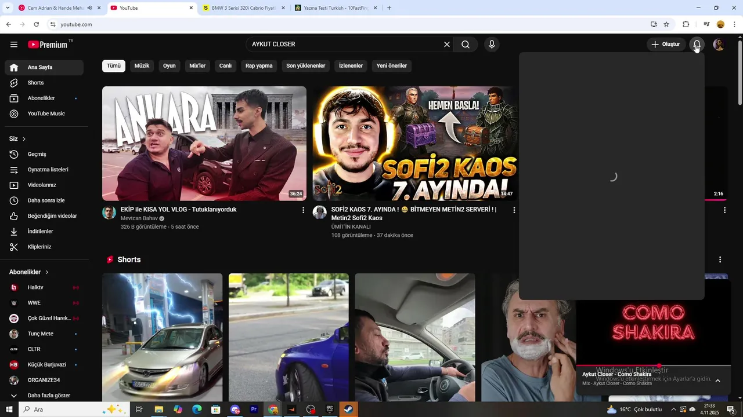Expand the Siz section chevron
The height and width of the screenshot is (417, 743).
click(x=24, y=139)
